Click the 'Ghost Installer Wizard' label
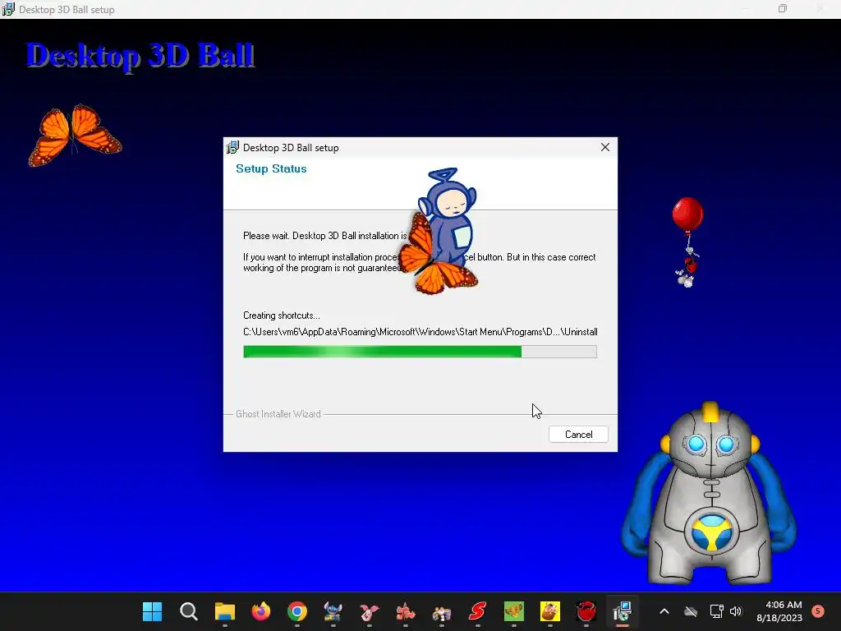The height and width of the screenshot is (631, 841). point(278,414)
